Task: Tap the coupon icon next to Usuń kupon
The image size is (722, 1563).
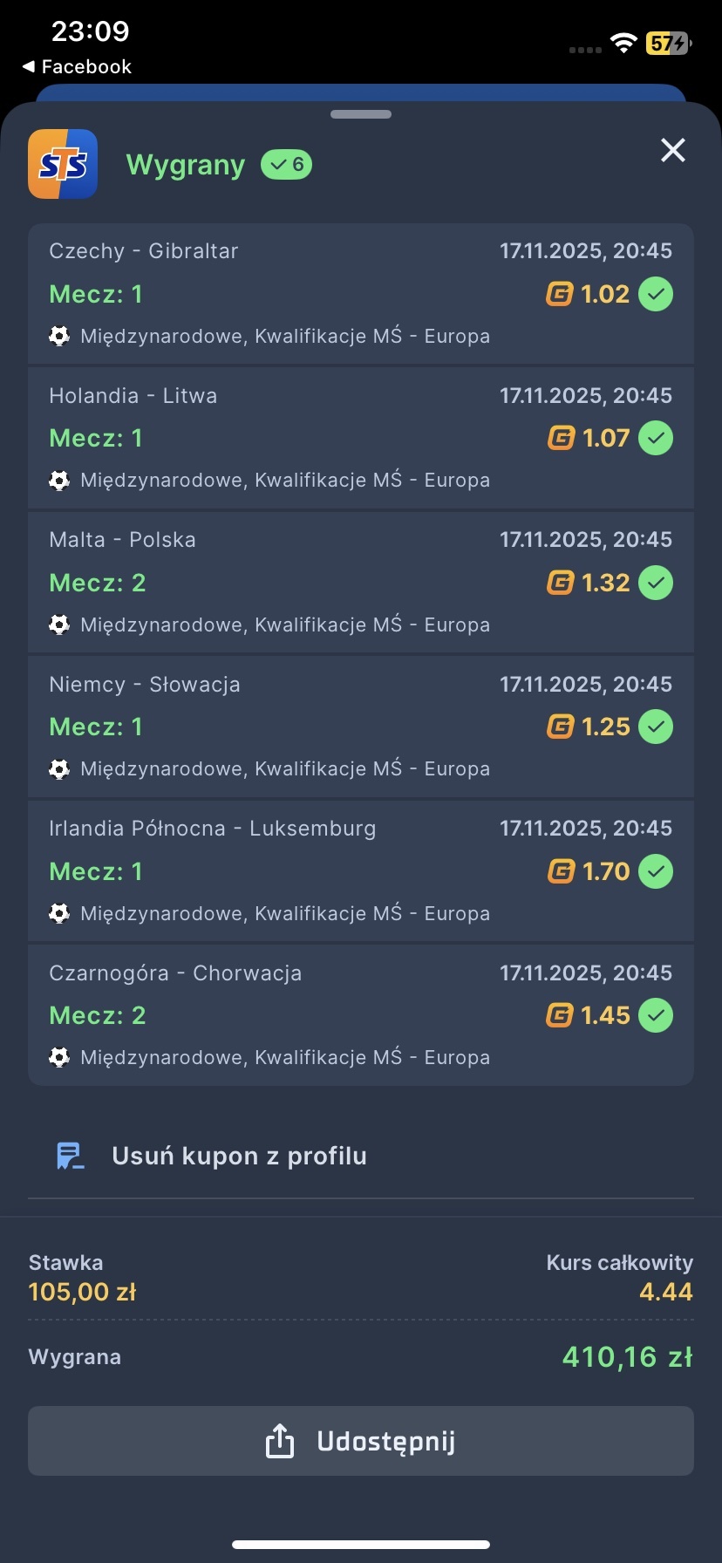Action: click(x=70, y=1156)
